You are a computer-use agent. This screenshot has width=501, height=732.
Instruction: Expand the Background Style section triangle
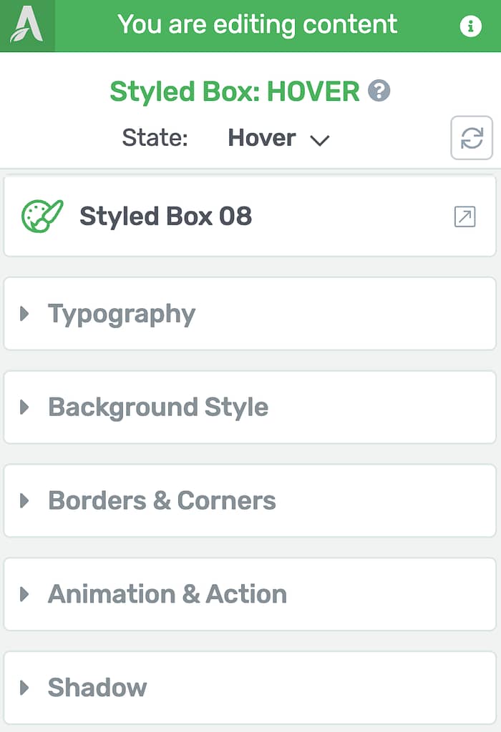tap(25, 407)
